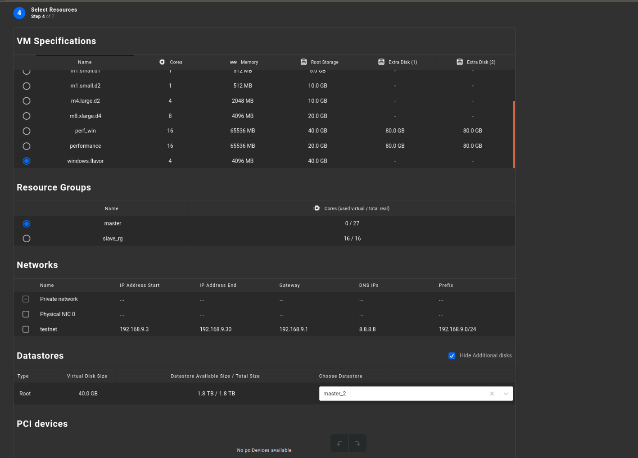Click the 8.8.8.8 DNS IPs cell
This screenshot has height=458, width=638.
367,329
